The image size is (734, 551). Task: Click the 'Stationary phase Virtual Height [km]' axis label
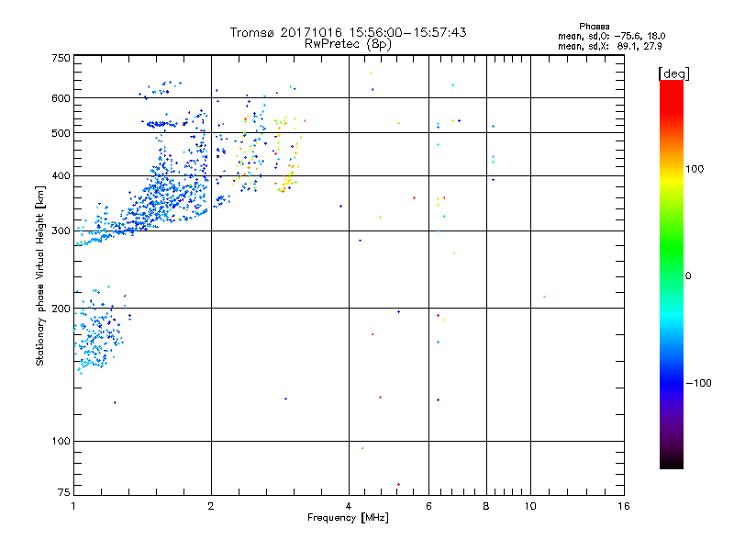(x=39, y=275)
